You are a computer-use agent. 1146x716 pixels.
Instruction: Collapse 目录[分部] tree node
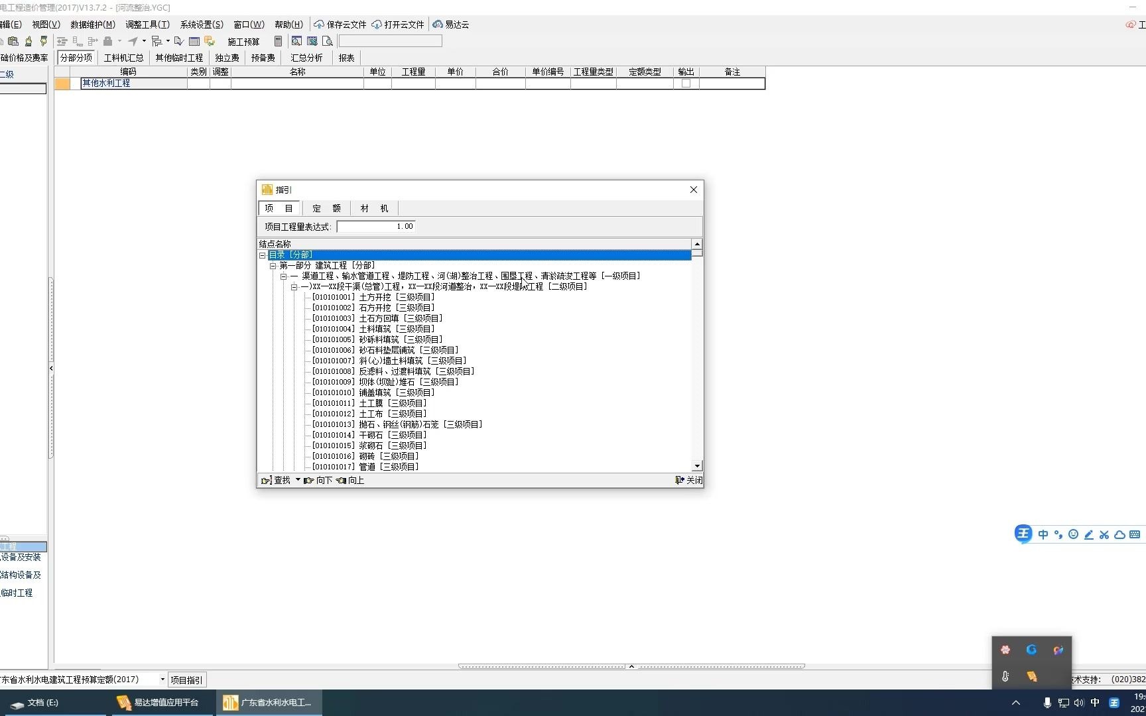263,255
